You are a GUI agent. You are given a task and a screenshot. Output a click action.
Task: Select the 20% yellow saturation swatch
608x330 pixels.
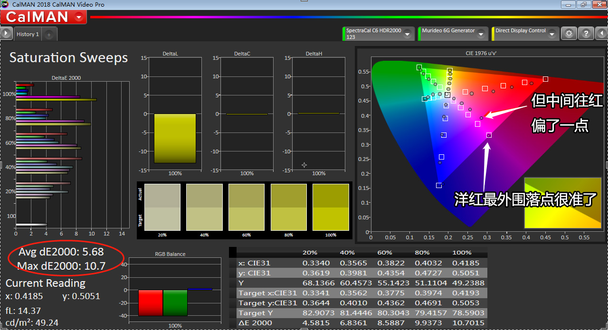[162, 207]
